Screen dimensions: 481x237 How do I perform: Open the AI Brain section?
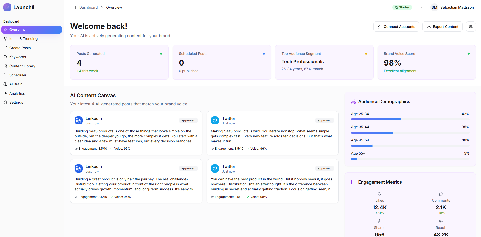point(15,84)
